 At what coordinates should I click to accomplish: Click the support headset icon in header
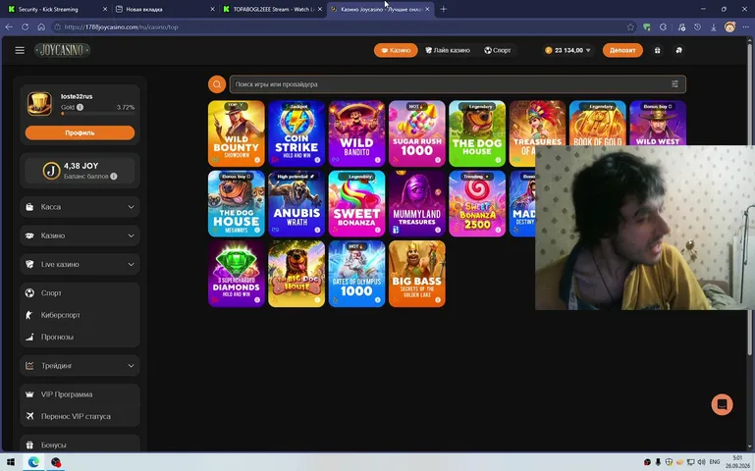[678, 50]
